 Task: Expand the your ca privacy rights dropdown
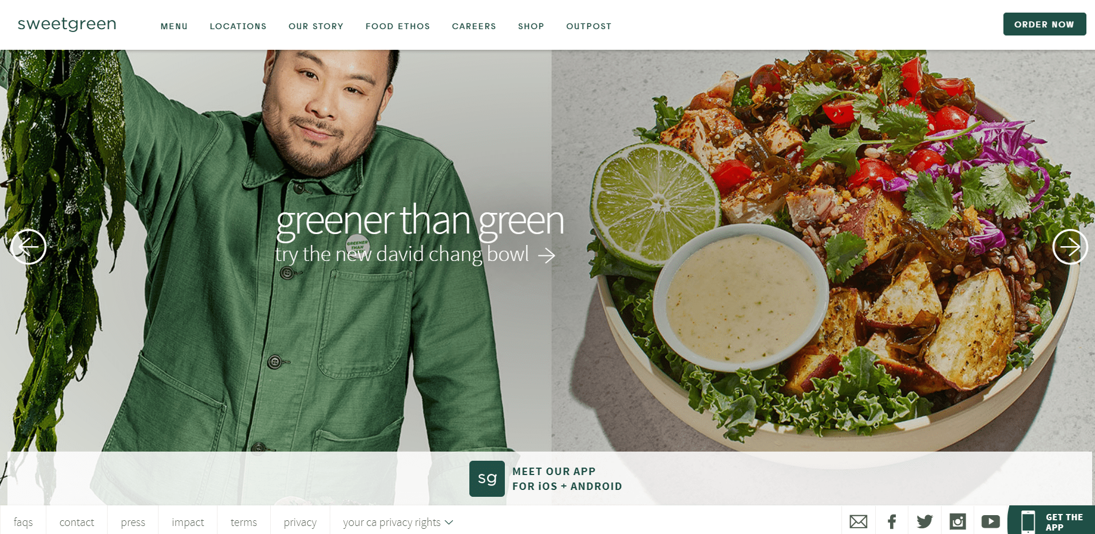[x=398, y=522]
